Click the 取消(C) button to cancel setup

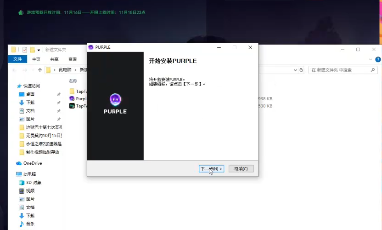click(241, 169)
